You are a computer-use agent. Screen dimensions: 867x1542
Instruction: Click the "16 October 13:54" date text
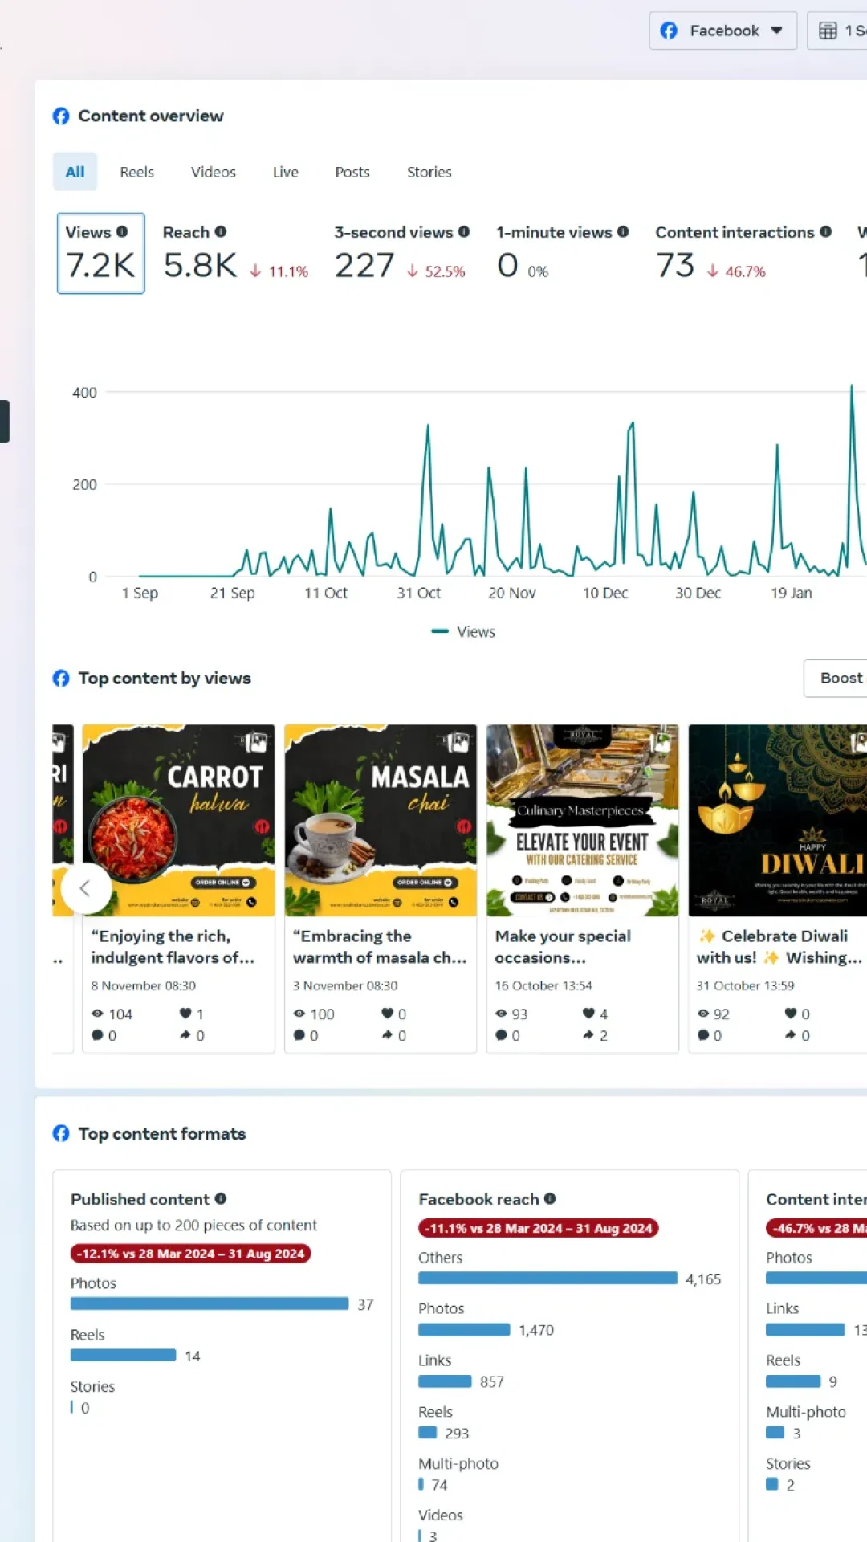pos(543,985)
